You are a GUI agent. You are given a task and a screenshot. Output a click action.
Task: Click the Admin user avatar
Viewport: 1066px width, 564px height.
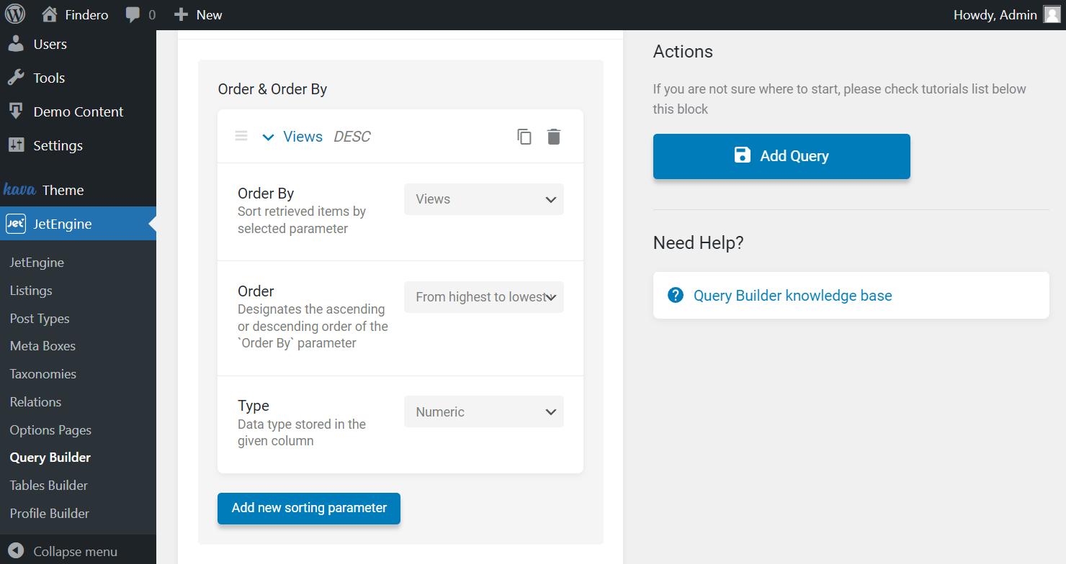(x=1052, y=15)
